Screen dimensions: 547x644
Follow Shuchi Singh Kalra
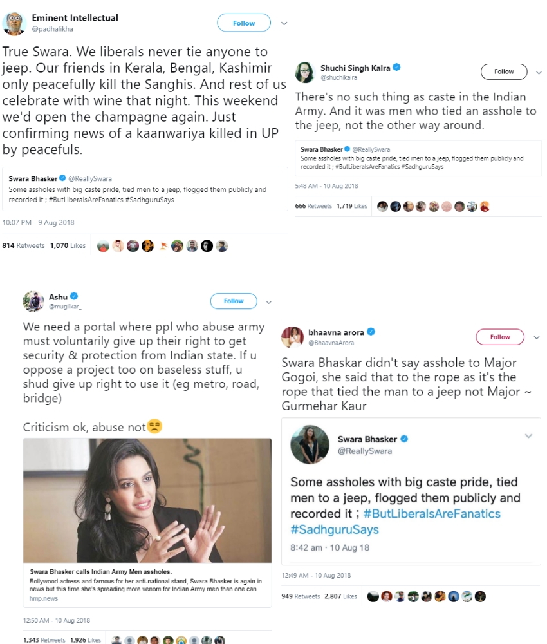click(x=504, y=72)
